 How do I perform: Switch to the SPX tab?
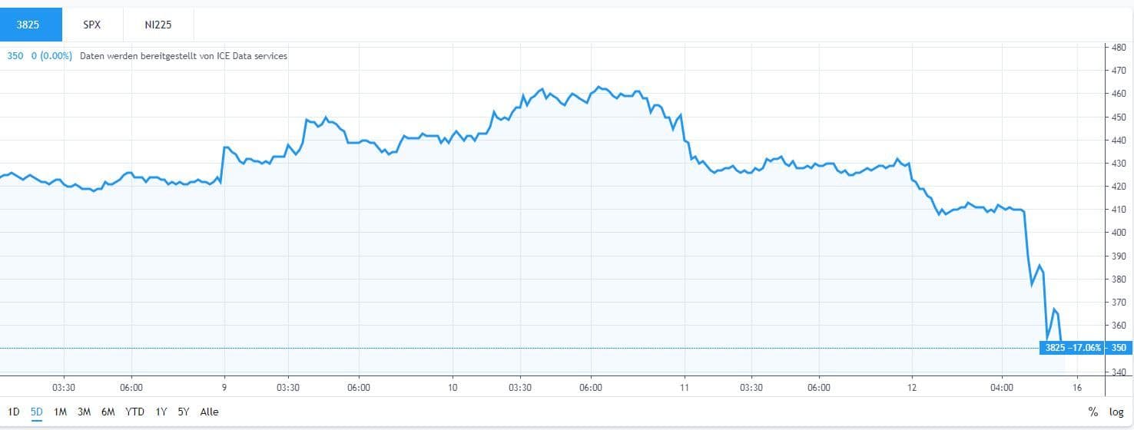tap(92, 25)
